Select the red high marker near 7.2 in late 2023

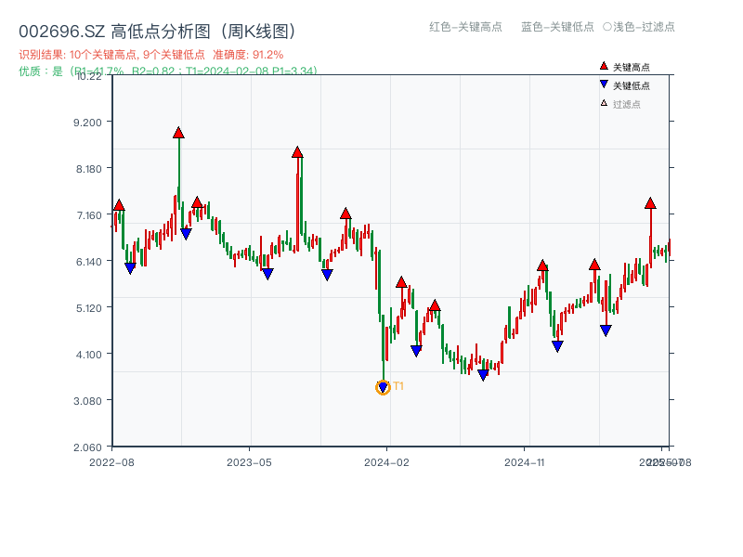coord(345,214)
